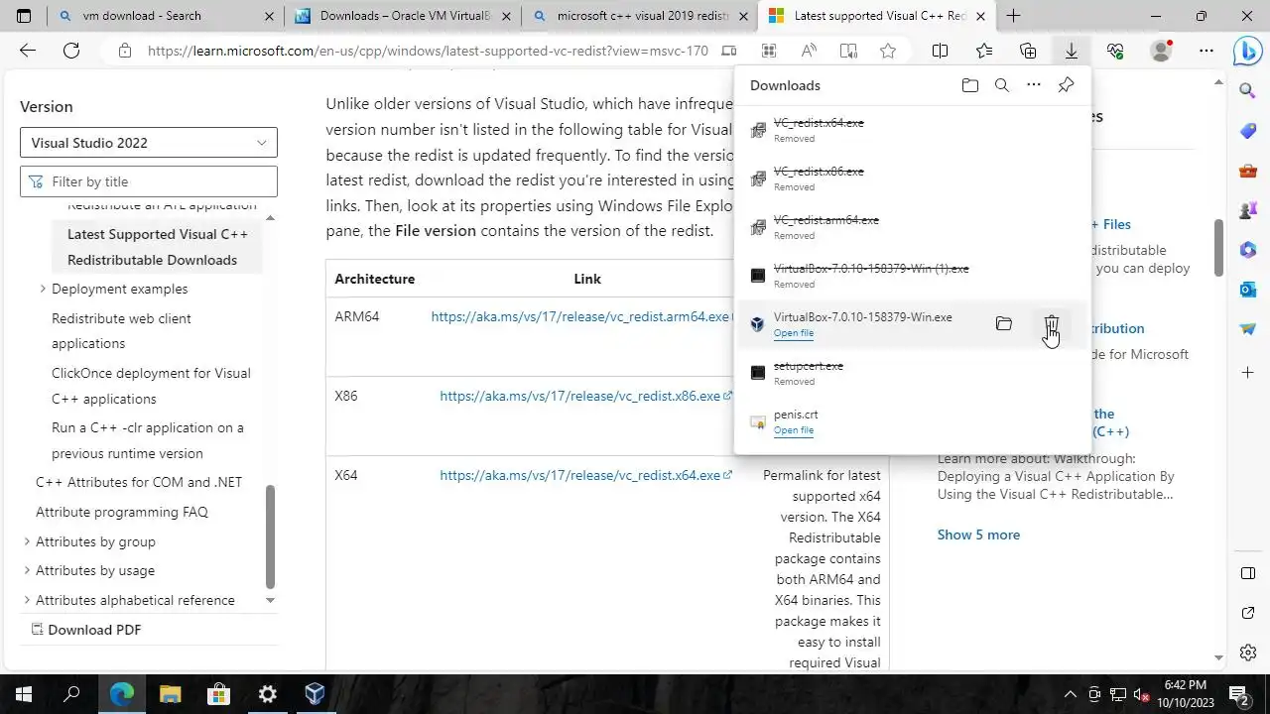Expand Attributes by group
Image resolution: width=1270 pixels, height=714 pixels.
pos(27,541)
